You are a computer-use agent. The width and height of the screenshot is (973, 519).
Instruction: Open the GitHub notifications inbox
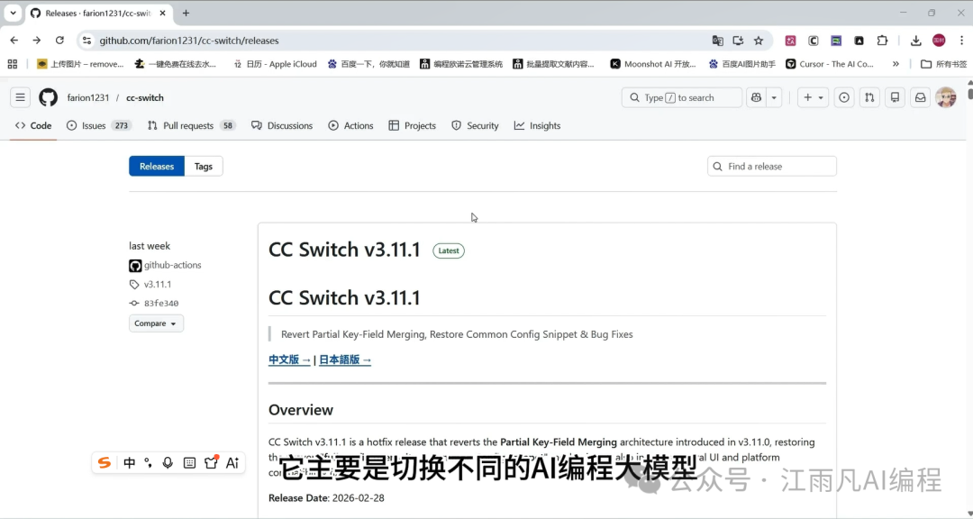pyautogui.click(x=920, y=97)
